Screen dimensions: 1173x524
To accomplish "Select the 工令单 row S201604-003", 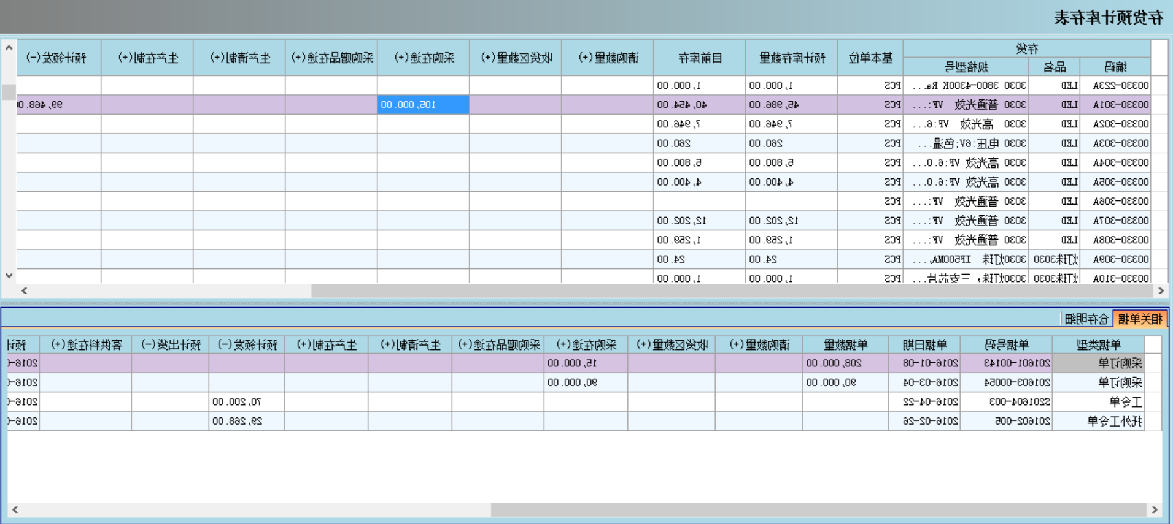I will tap(1019, 402).
